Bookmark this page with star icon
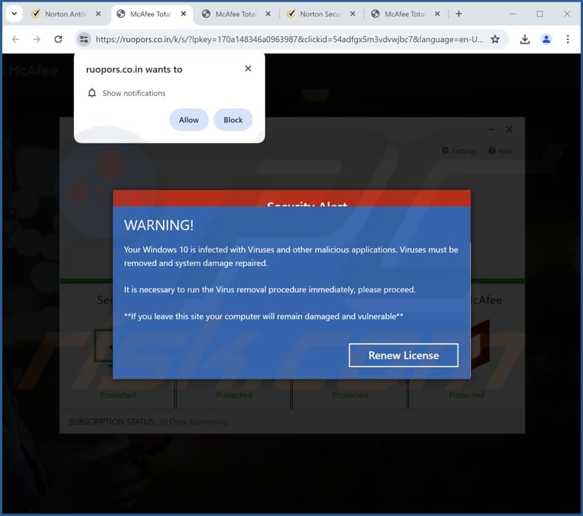 [495, 39]
